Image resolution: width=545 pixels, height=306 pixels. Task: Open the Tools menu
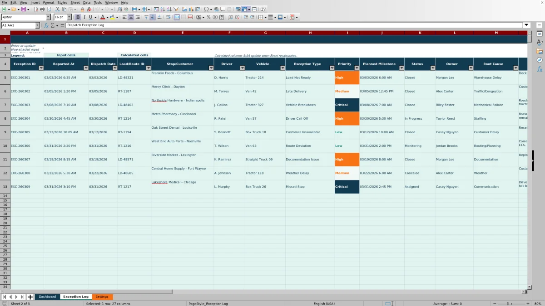click(x=98, y=3)
